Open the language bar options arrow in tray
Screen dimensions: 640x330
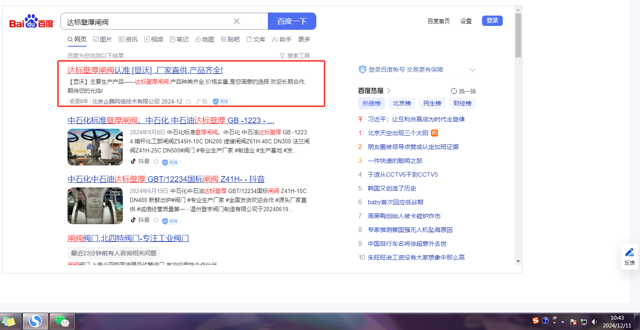tap(555, 322)
